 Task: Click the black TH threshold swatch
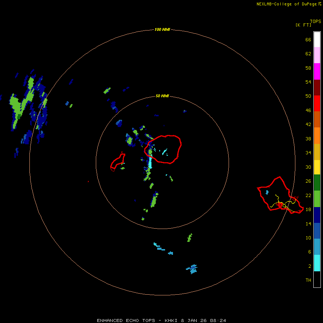tap(317, 279)
